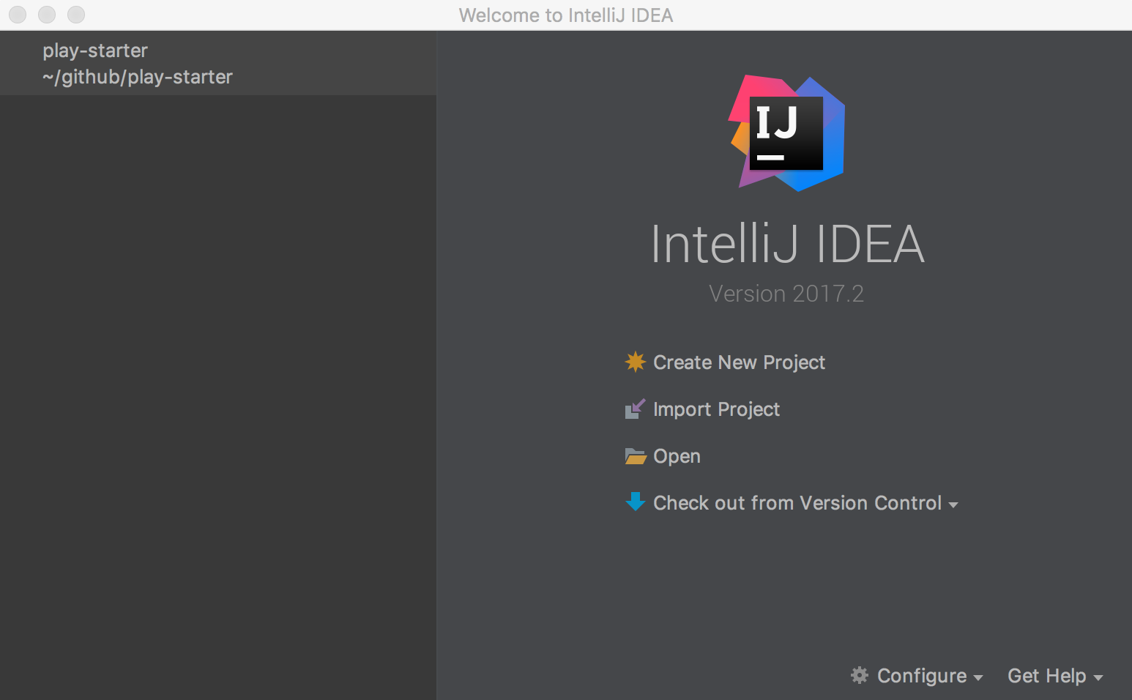This screenshot has height=700, width=1132.
Task: Click the Import Project arrow icon
Action: tap(635, 409)
